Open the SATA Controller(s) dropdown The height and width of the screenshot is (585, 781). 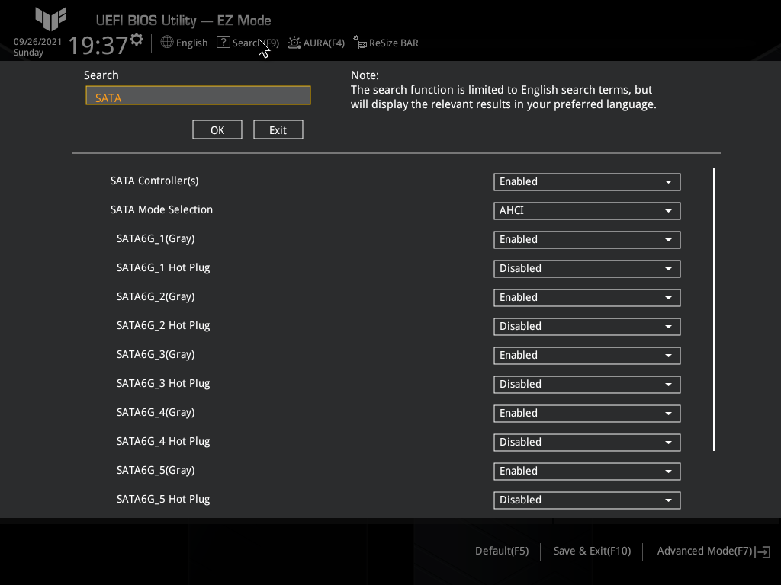(x=587, y=182)
